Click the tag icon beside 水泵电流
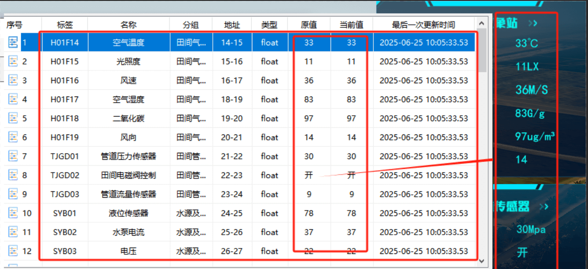This screenshot has height=269, width=588. click(14, 232)
